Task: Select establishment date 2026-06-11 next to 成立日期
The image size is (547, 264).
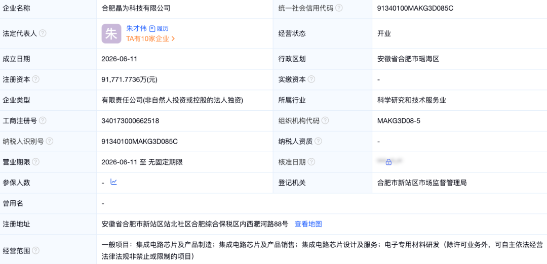Action: click(120, 59)
